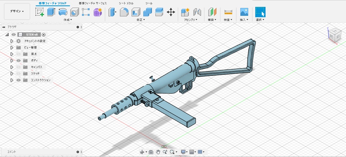This screenshot has width=346, height=157.
Task: Open the 選択 dropdown menu
Action: [260, 20]
